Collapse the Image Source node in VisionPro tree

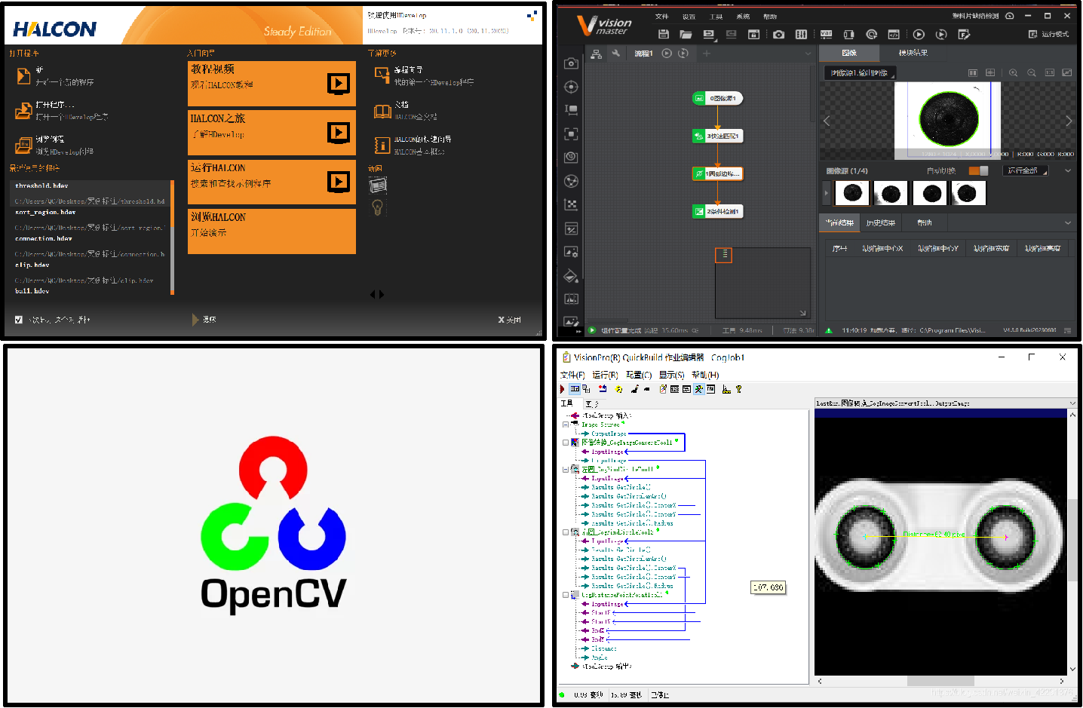[566, 424]
